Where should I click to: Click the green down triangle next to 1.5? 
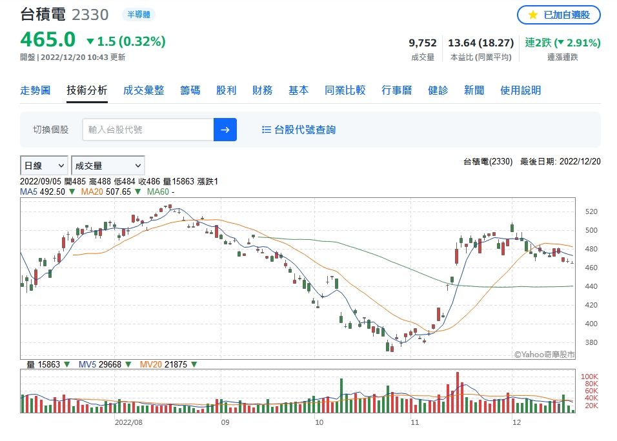[90, 41]
